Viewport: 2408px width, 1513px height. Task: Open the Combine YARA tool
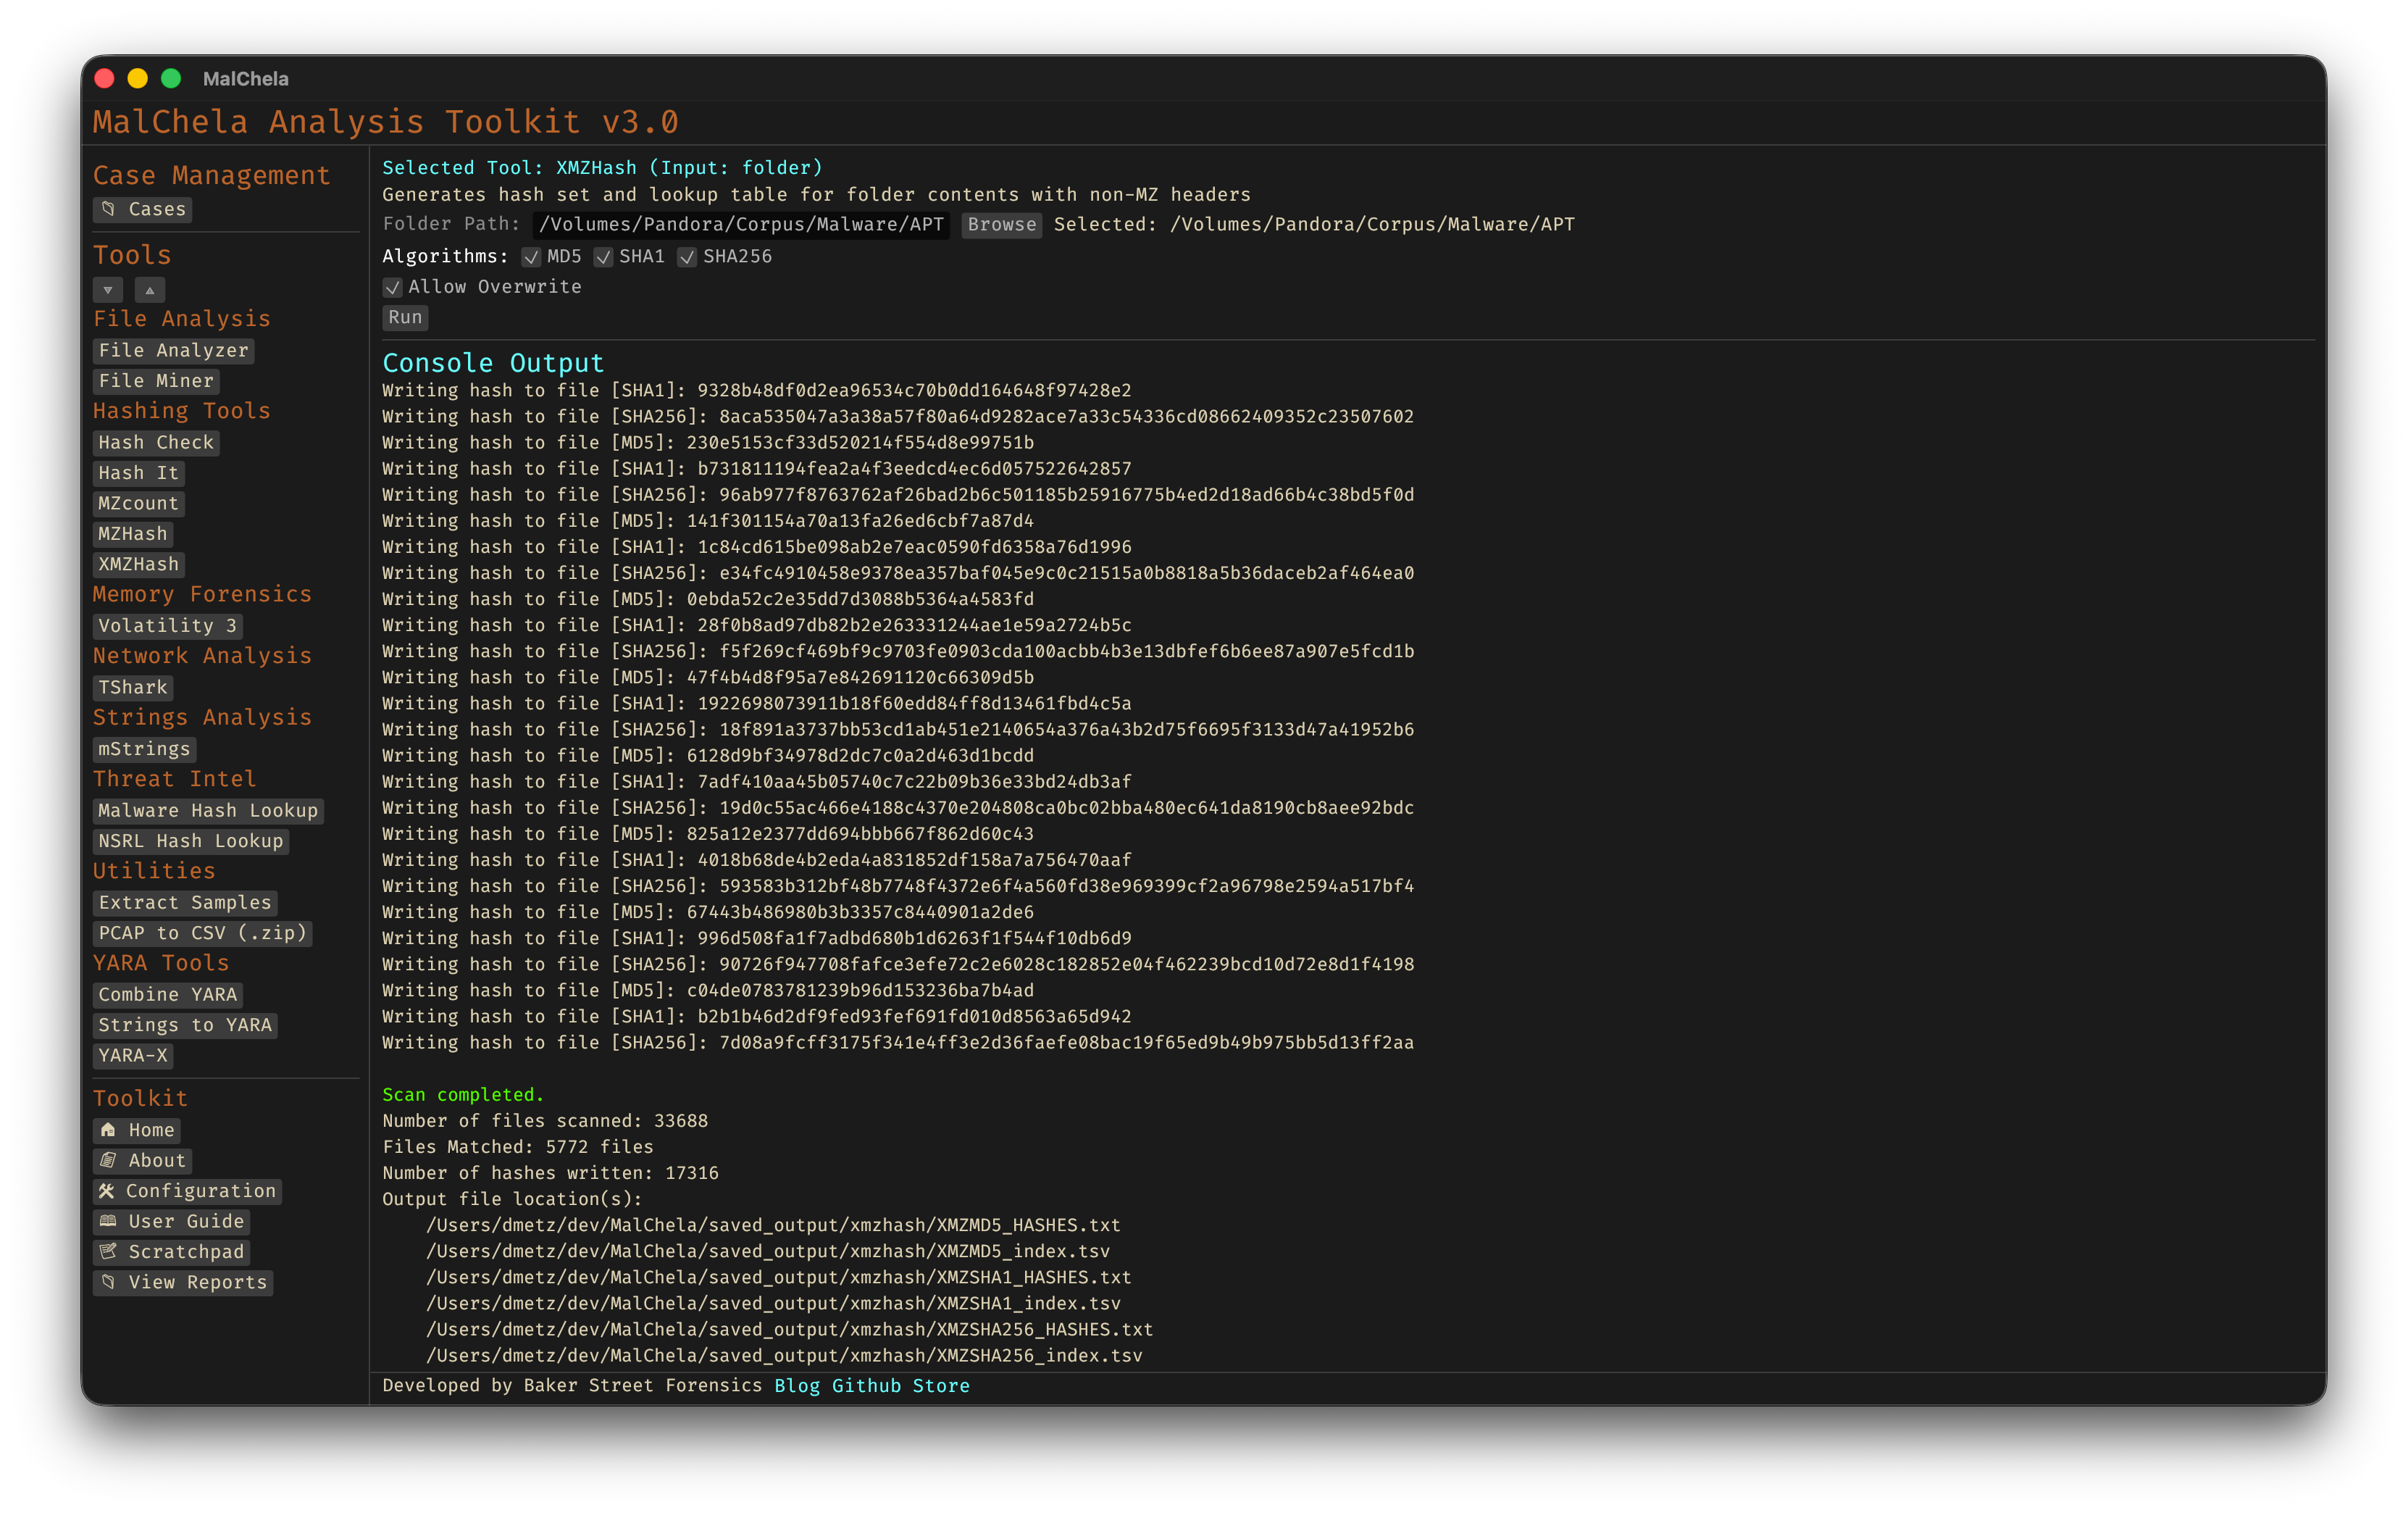(x=167, y=994)
